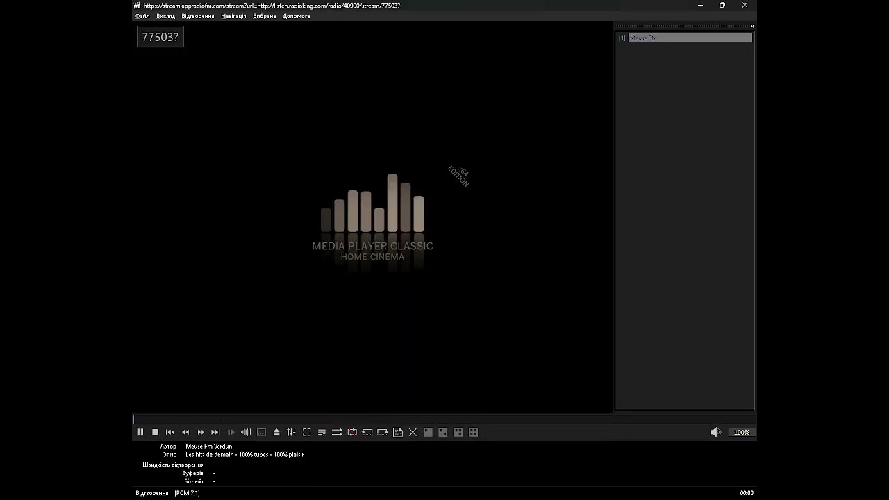Toggle the red repeat loop icon
889x500 pixels.
(x=352, y=432)
